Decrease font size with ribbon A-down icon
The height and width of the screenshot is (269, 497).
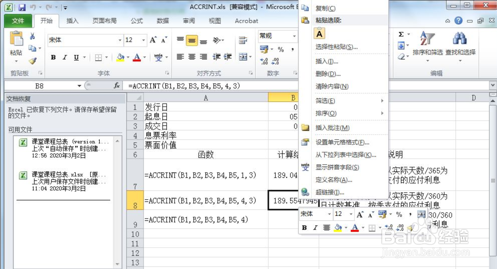point(164,40)
